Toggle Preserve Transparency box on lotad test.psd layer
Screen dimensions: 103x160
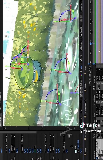[x=97, y=105]
